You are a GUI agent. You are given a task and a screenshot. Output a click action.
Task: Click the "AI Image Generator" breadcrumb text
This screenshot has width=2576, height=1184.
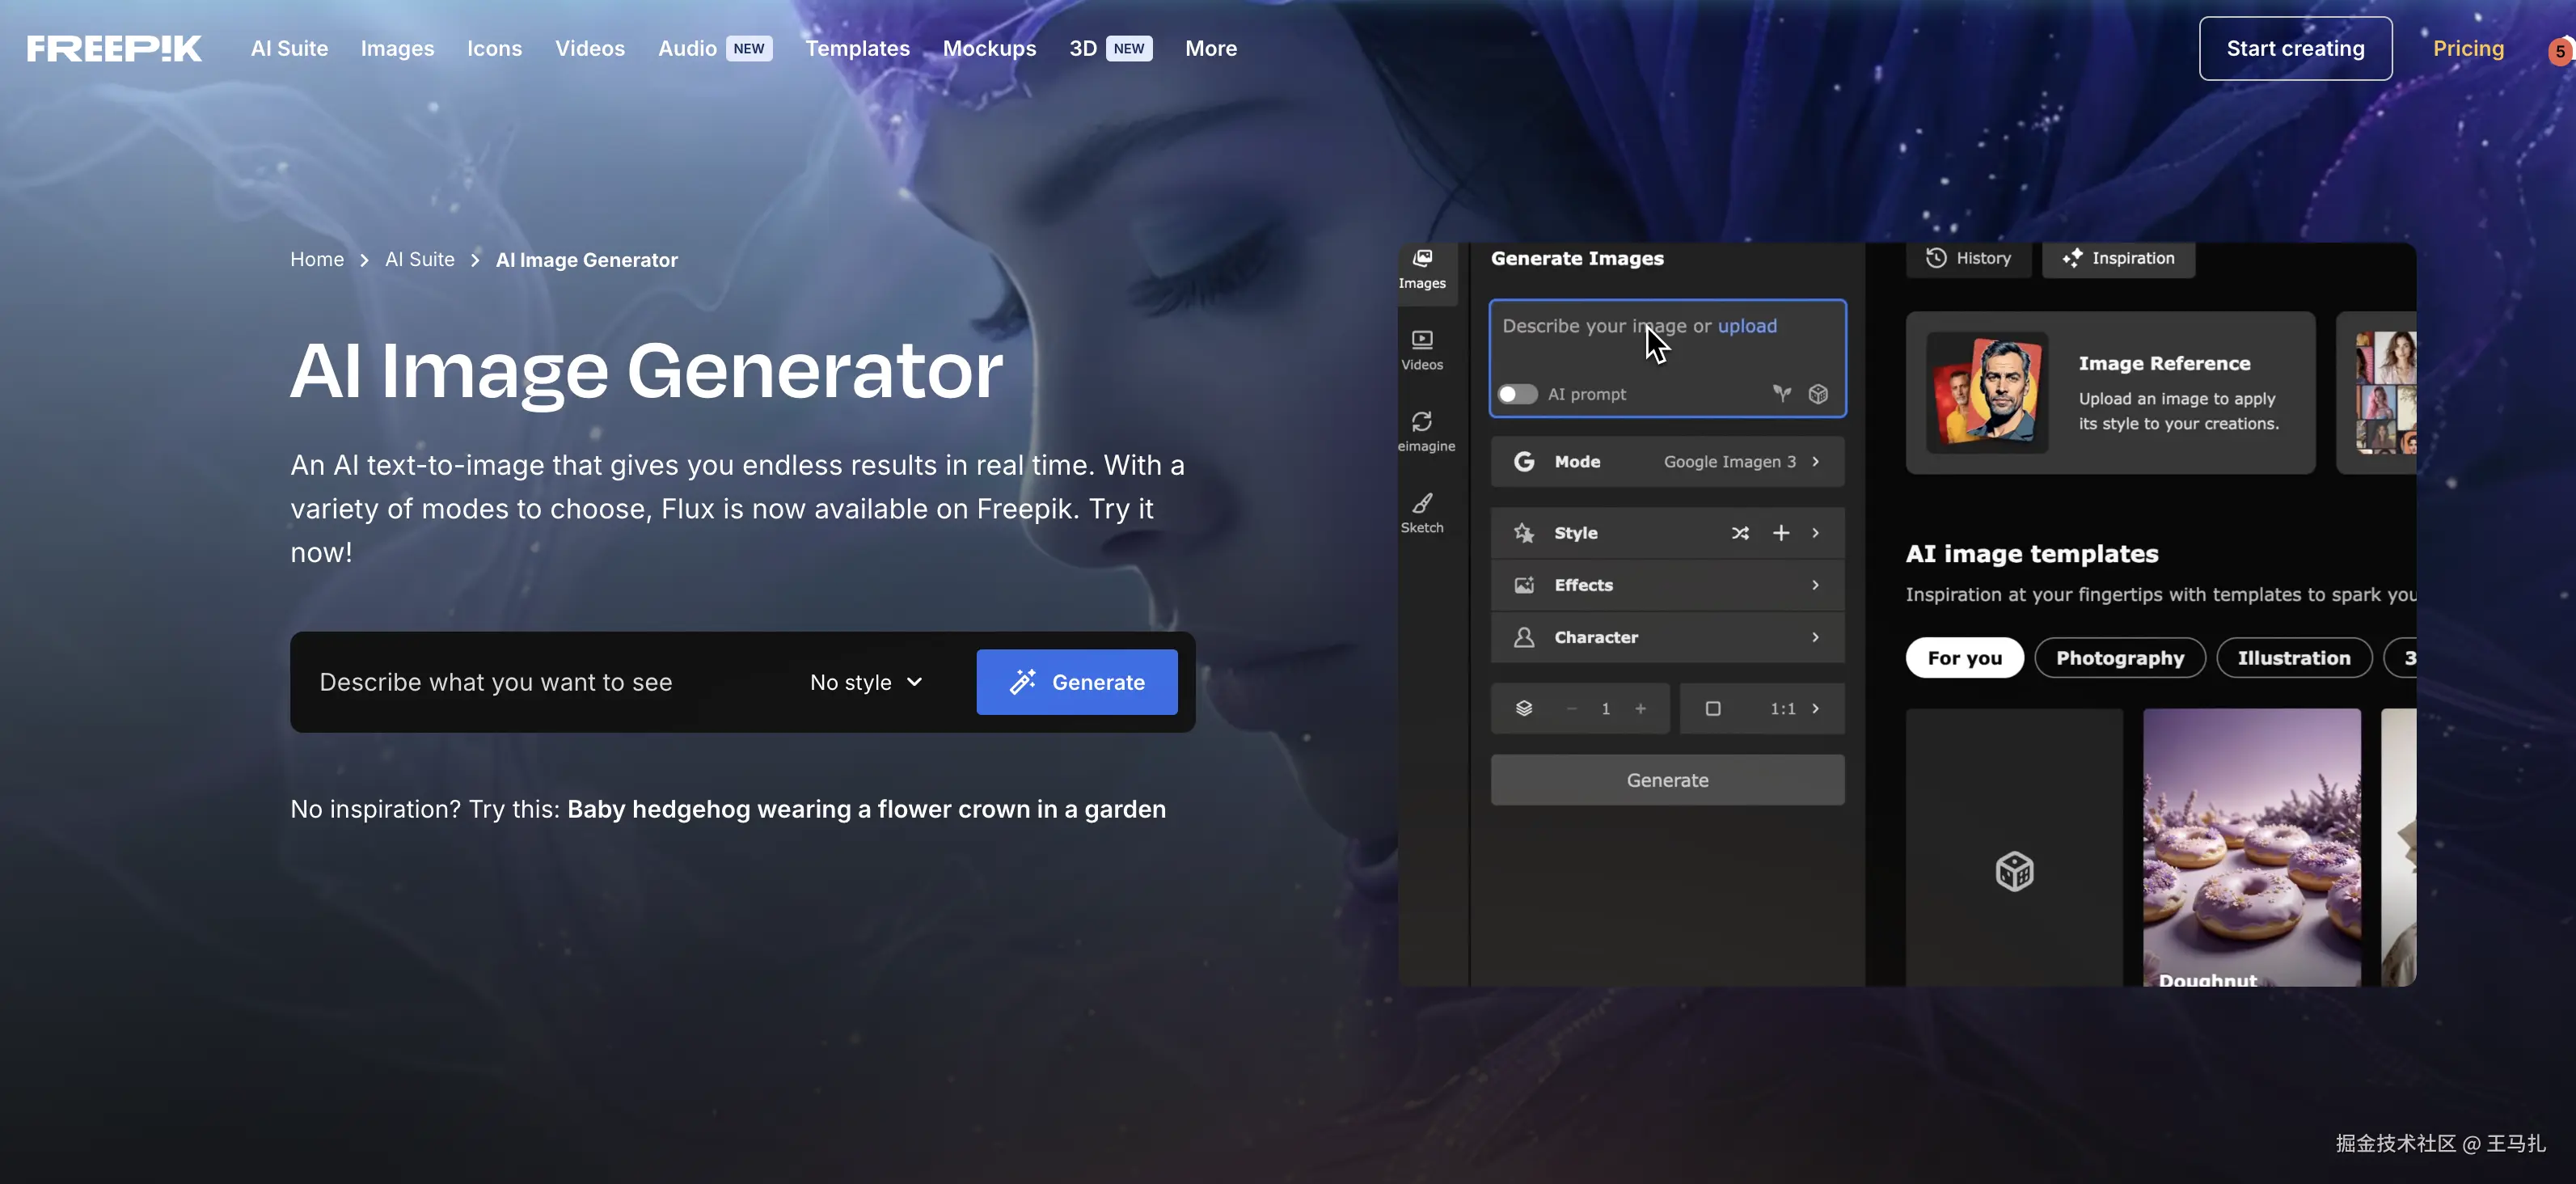coord(587,260)
